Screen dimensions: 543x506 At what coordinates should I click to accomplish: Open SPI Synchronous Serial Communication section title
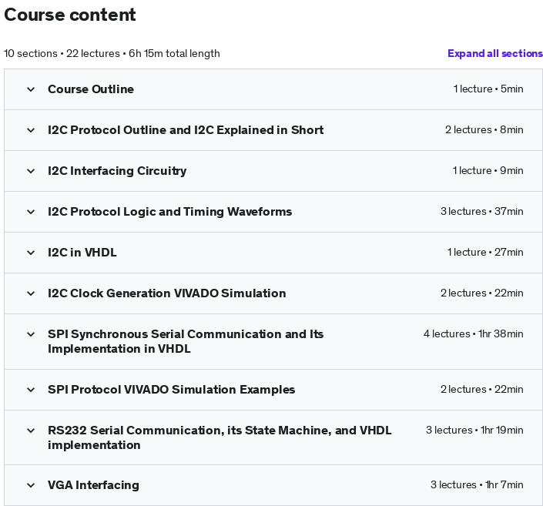click(186, 341)
